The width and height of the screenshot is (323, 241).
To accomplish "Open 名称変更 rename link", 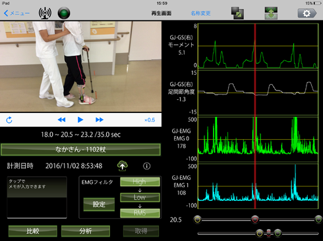I will point(200,13).
